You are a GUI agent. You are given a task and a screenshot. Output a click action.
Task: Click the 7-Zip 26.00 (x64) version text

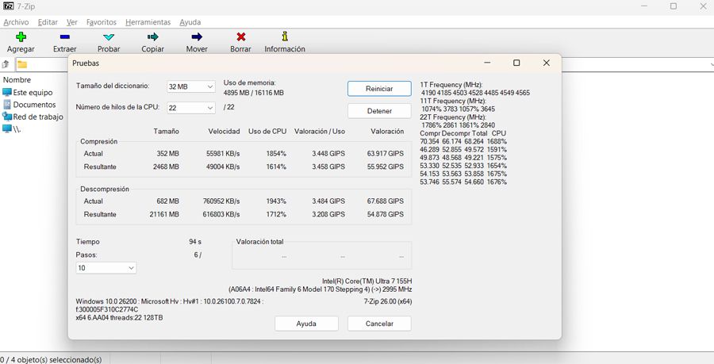388,301
